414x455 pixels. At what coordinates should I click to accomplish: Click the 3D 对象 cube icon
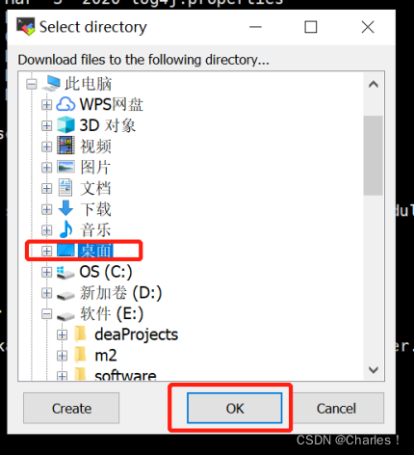pyautogui.click(x=65, y=125)
